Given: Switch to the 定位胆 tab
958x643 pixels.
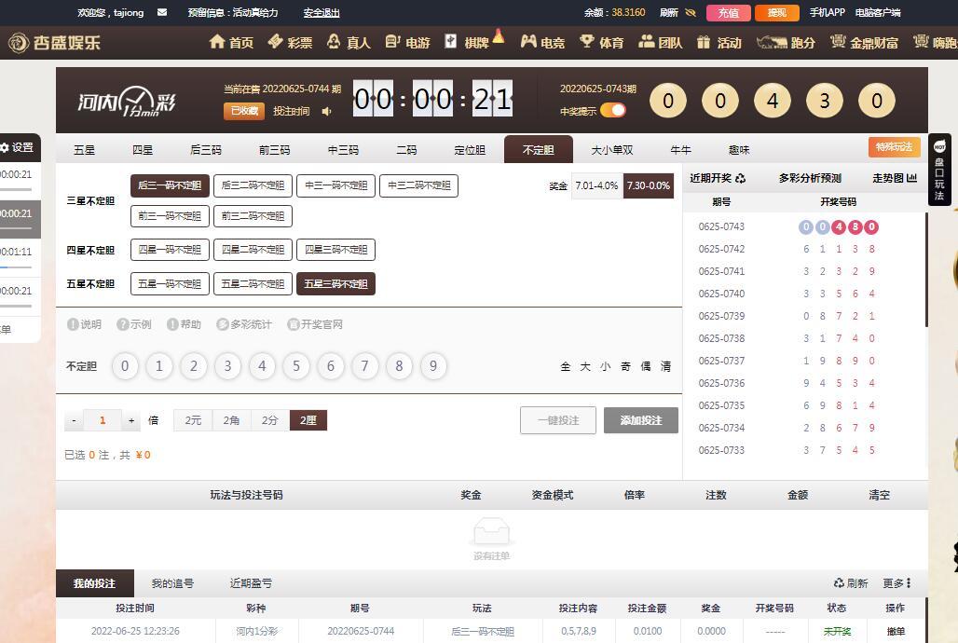Looking at the screenshot, I should [x=470, y=150].
